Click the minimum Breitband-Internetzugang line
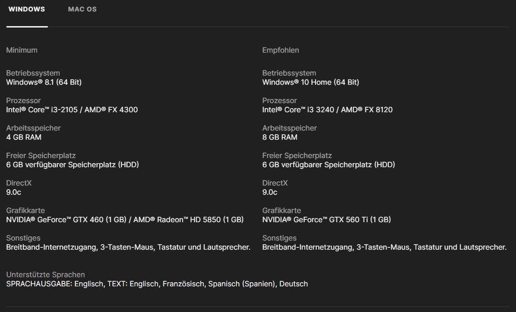Image resolution: width=516 pixels, height=312 pixels. (x=128, y=247)
